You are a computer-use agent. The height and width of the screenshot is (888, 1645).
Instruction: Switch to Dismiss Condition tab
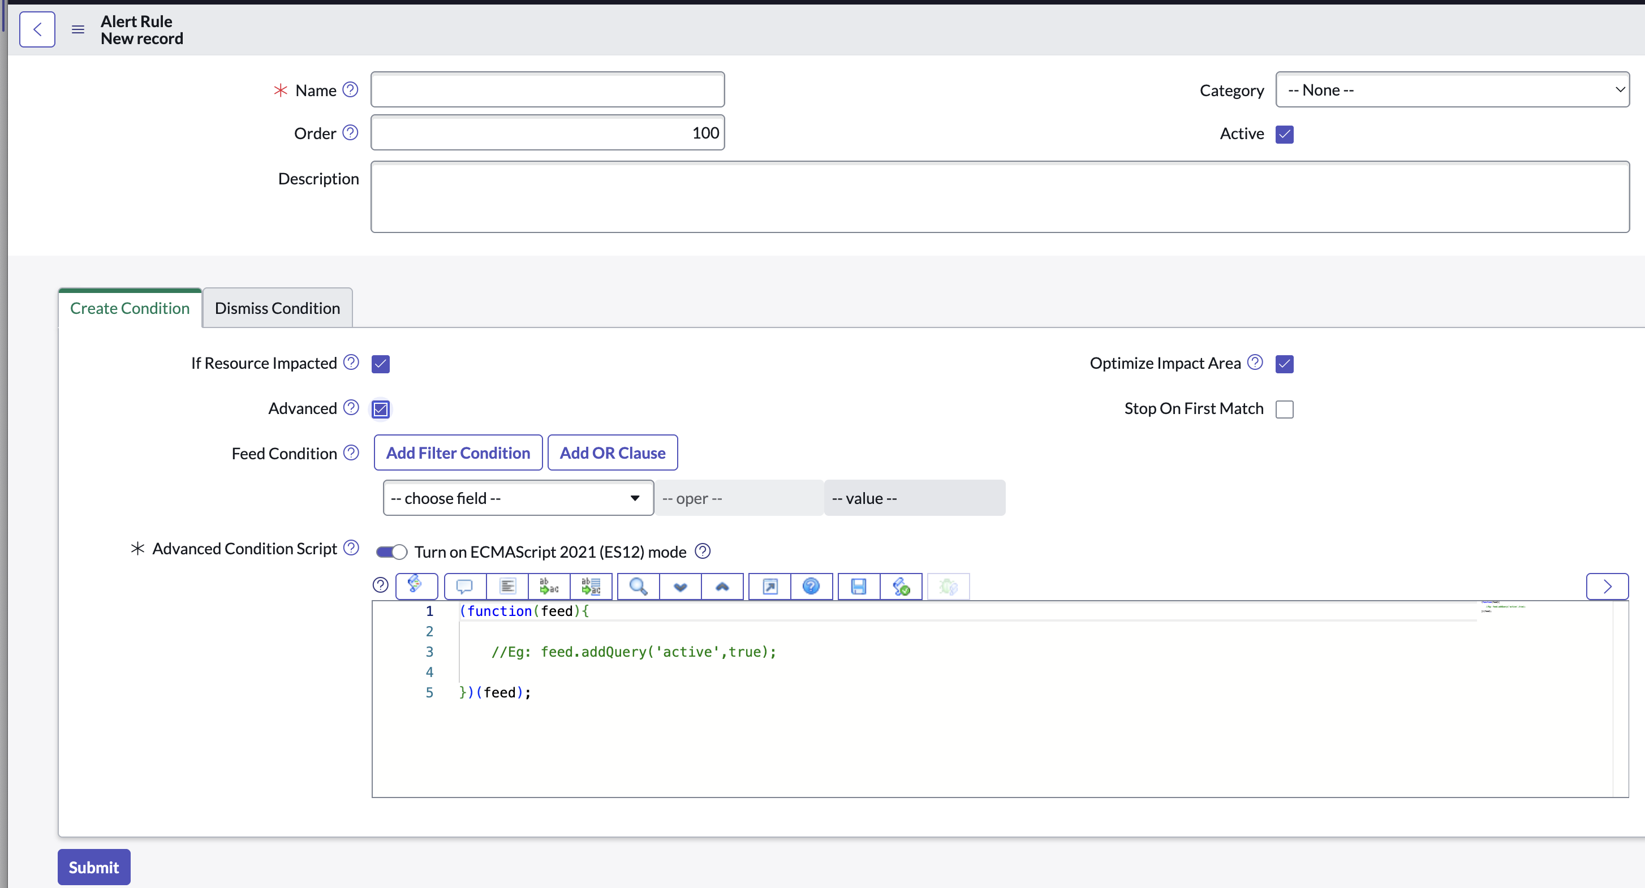pyautogui.click(x=277, y=308)
